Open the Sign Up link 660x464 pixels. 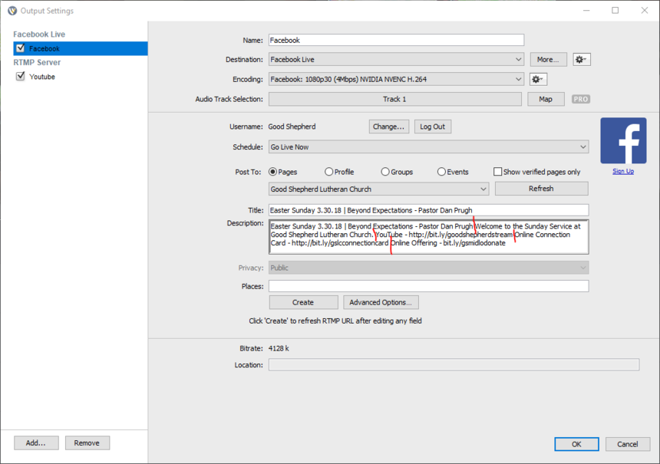[623, 171]
